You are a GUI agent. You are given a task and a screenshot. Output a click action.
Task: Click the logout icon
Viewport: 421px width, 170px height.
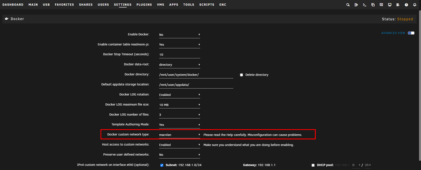(x=356, y=5)
